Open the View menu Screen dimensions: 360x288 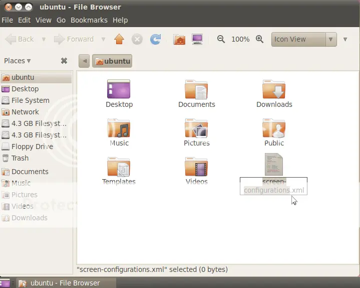(x=43, y=20)
